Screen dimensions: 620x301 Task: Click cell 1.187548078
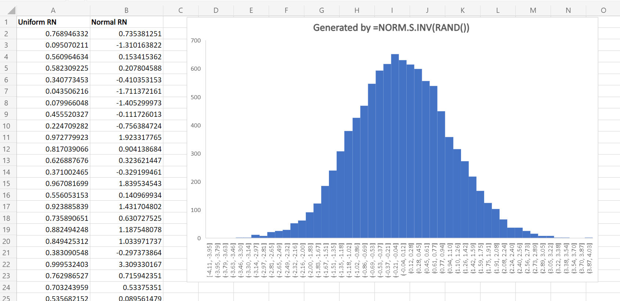126,230
